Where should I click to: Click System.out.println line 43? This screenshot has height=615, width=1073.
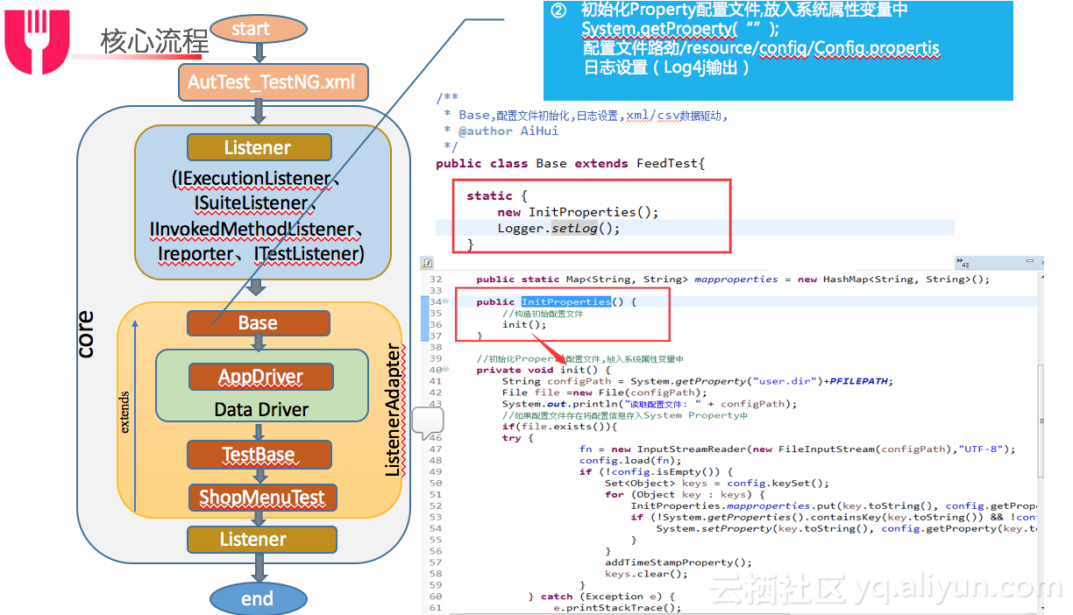coord(650,404)
